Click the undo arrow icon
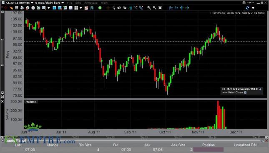The height and width of the screenshot is (153, 269). pos(119,8)
